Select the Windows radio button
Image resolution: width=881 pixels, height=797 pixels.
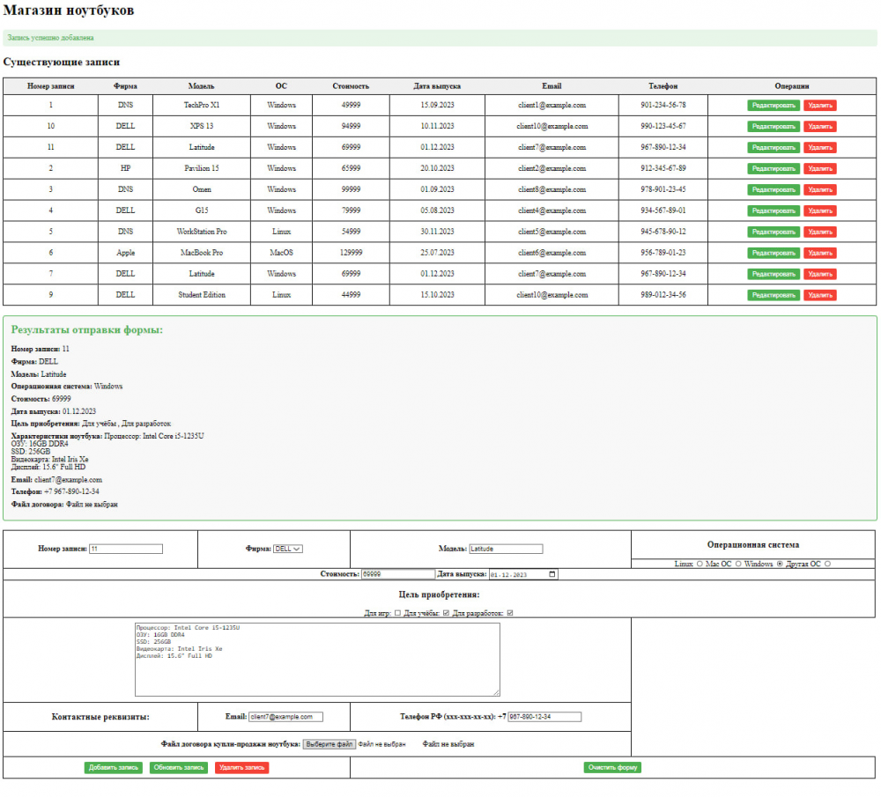click(780, 564)
